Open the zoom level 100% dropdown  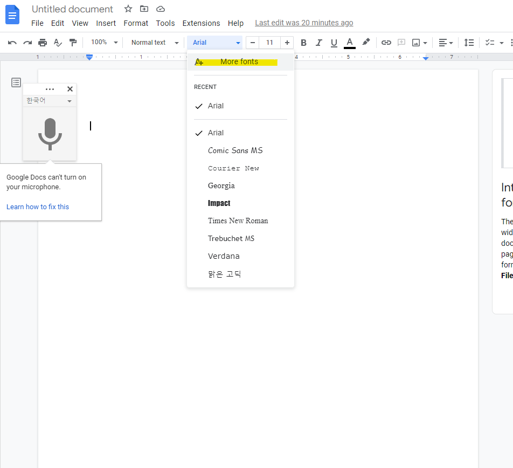coord(105,42)
